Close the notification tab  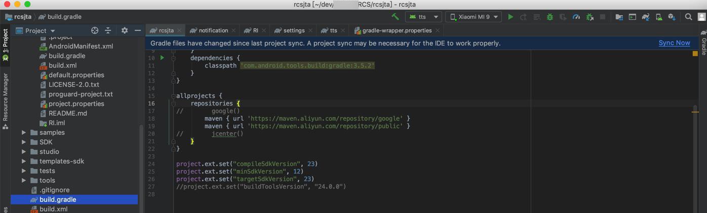[x=233, y=31]
